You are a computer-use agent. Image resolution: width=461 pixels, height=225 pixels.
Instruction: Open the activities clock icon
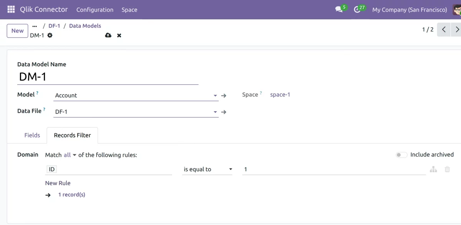click(357, 10)
